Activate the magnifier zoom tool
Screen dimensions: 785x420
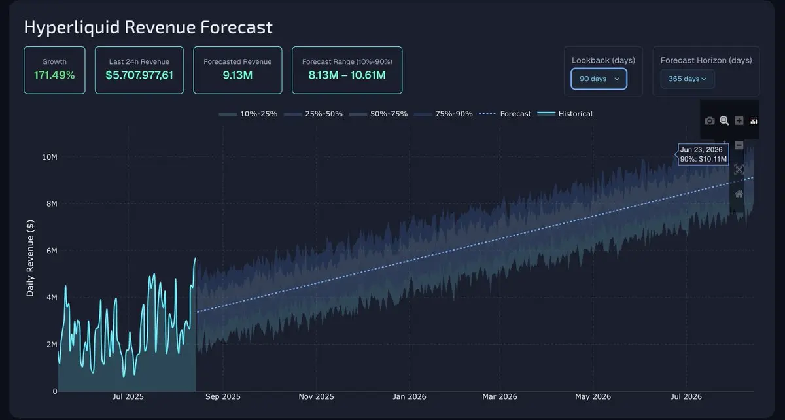point(724,120)
